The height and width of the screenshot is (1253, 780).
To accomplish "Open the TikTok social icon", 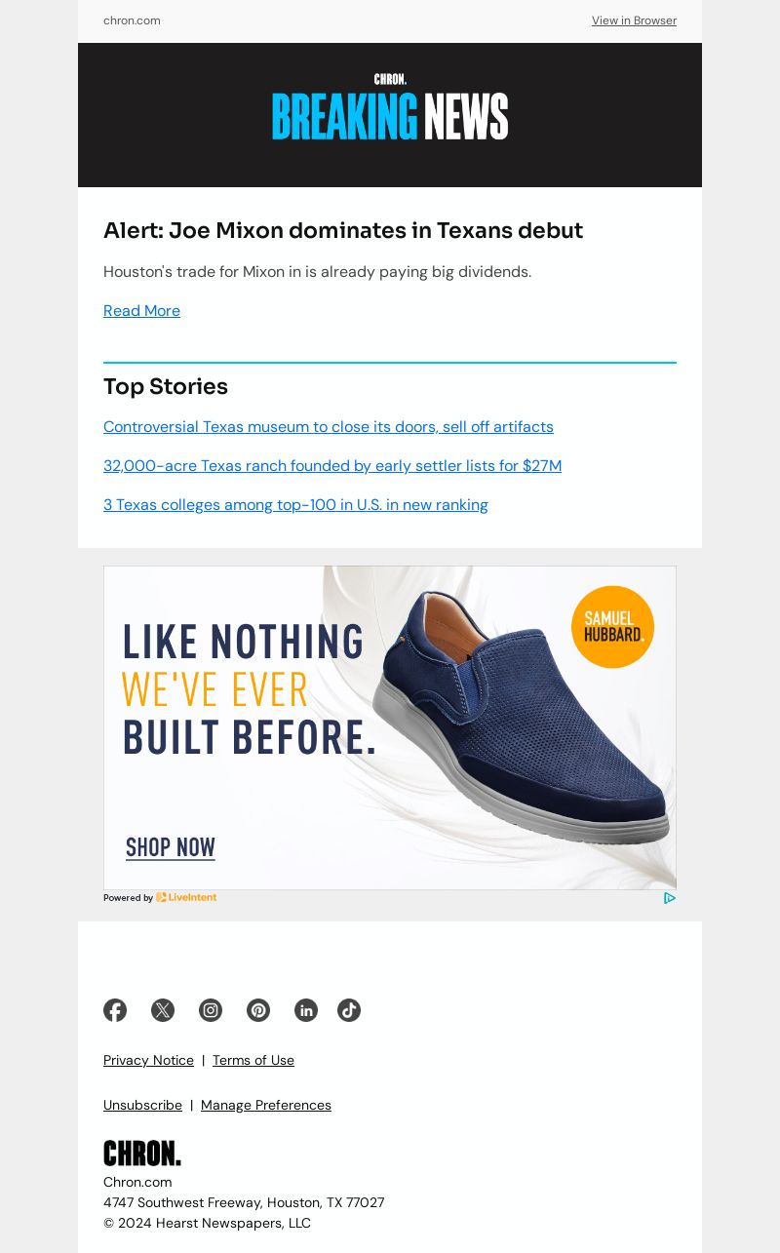I will 349,1010.
